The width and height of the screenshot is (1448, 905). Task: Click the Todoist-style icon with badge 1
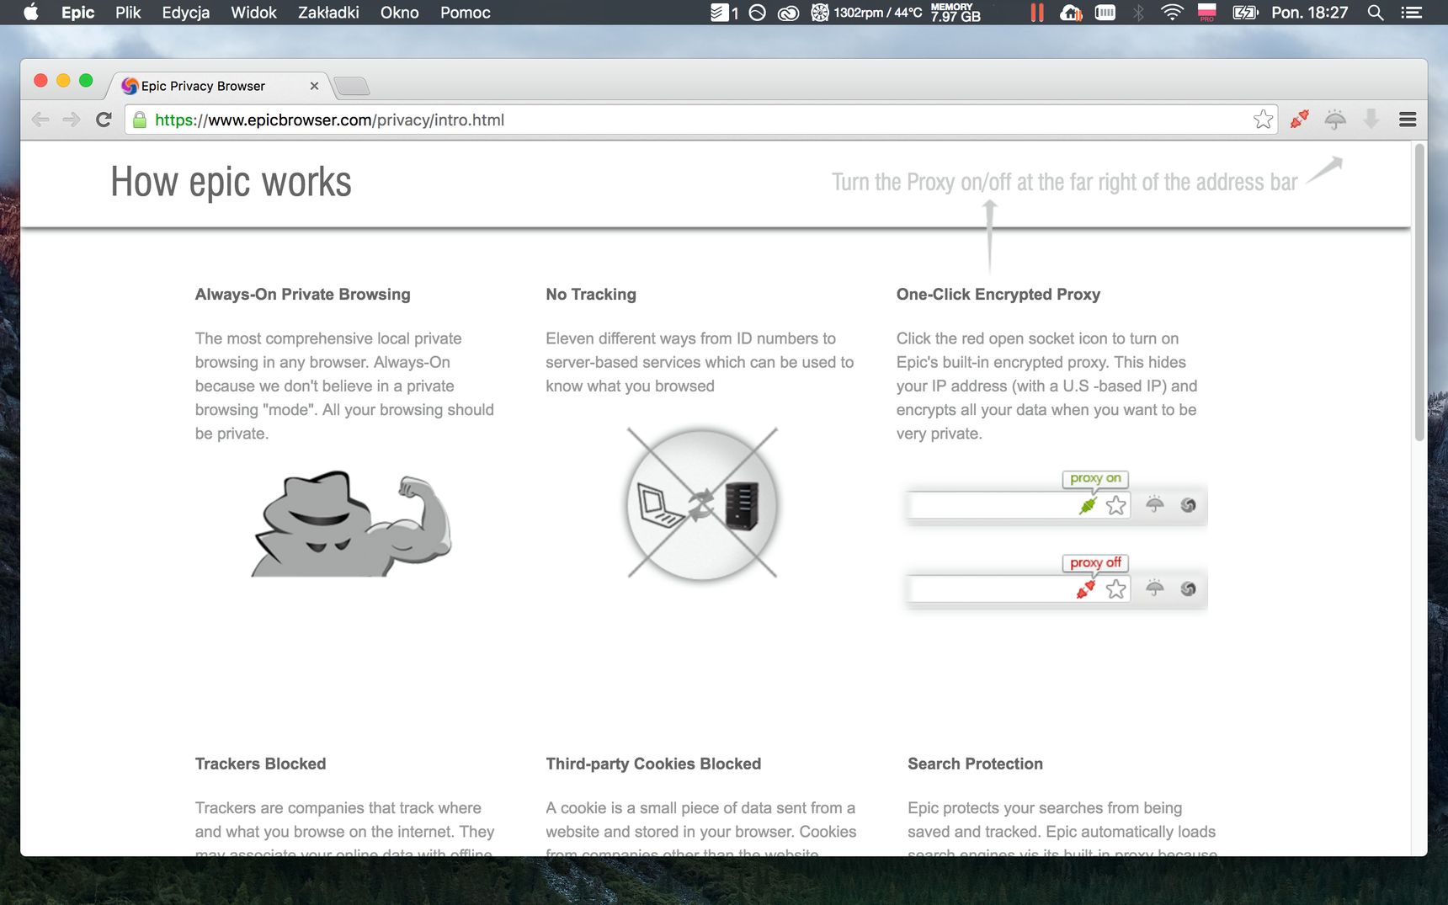pyautogui.click(x=724, y=13)
